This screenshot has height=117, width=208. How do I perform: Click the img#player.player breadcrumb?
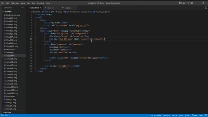pyautogui.click(x=103, y=12)
